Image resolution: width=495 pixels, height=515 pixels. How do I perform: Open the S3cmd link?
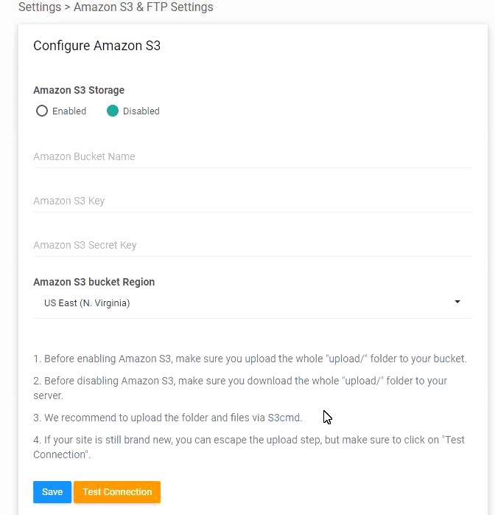(x=284, y=418)
